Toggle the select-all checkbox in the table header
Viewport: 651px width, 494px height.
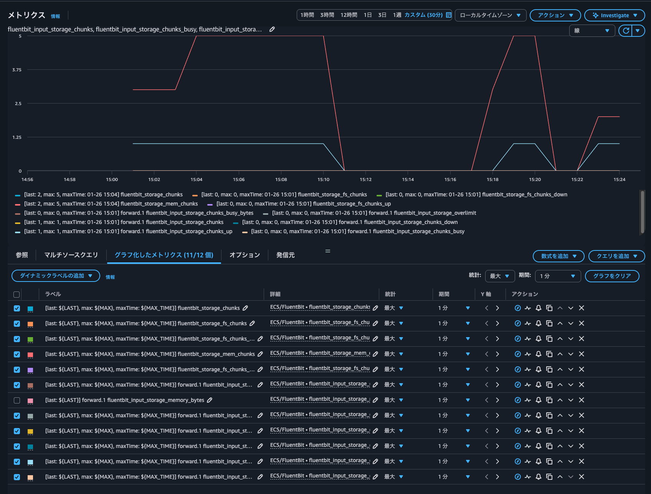pyautogui.click(x=17, y=295)
